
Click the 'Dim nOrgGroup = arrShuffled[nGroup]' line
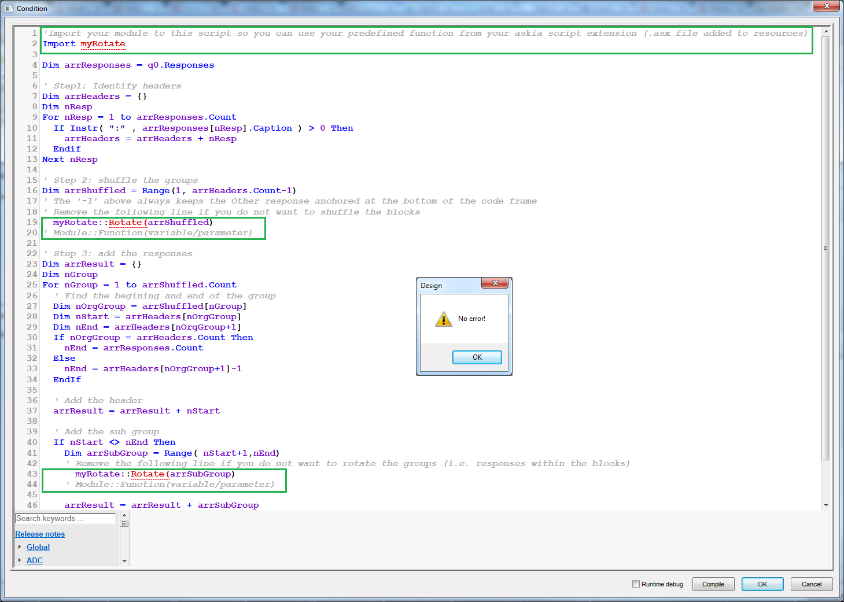click(x=150, y=306)
